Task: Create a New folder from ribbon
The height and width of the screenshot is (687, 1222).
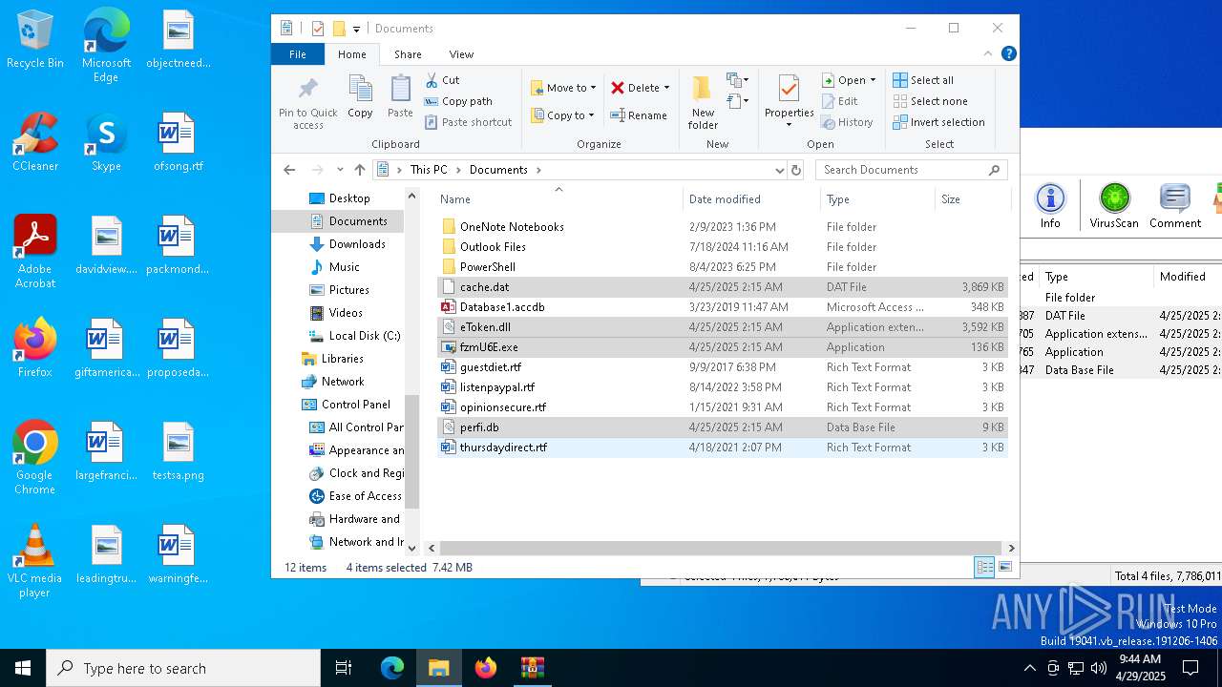Action: pos(703,103)
